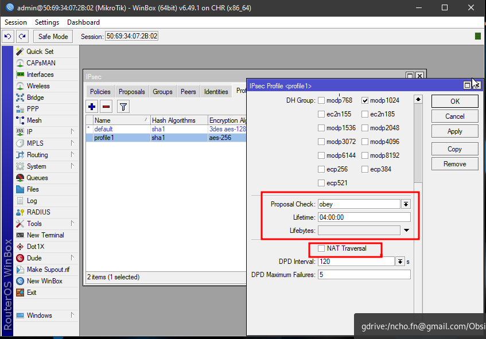Open the filter funnel icon
Screen dimensions: 486x339
(123, 106)
